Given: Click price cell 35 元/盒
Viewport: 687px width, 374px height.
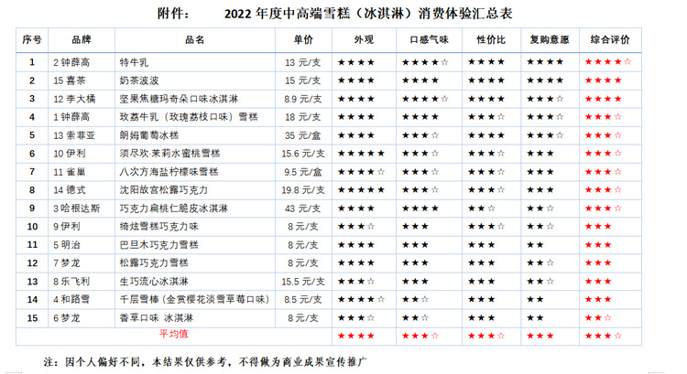Looking at the screenshot, I should 303,135.
